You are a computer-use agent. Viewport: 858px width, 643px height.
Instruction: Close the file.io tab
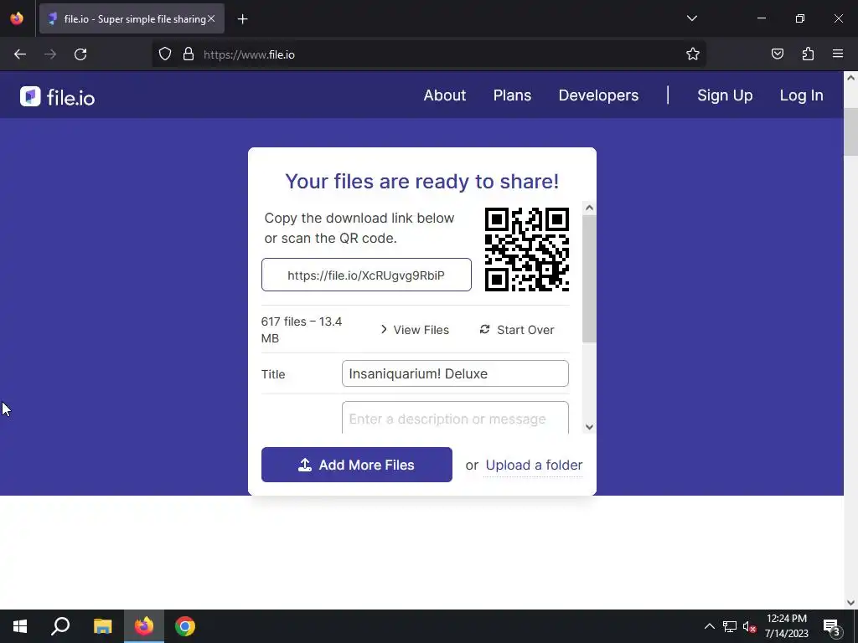pos(211,18)
